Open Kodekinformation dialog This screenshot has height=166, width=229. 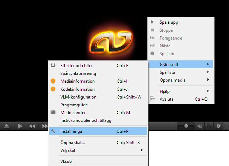[x=98, y=89]
